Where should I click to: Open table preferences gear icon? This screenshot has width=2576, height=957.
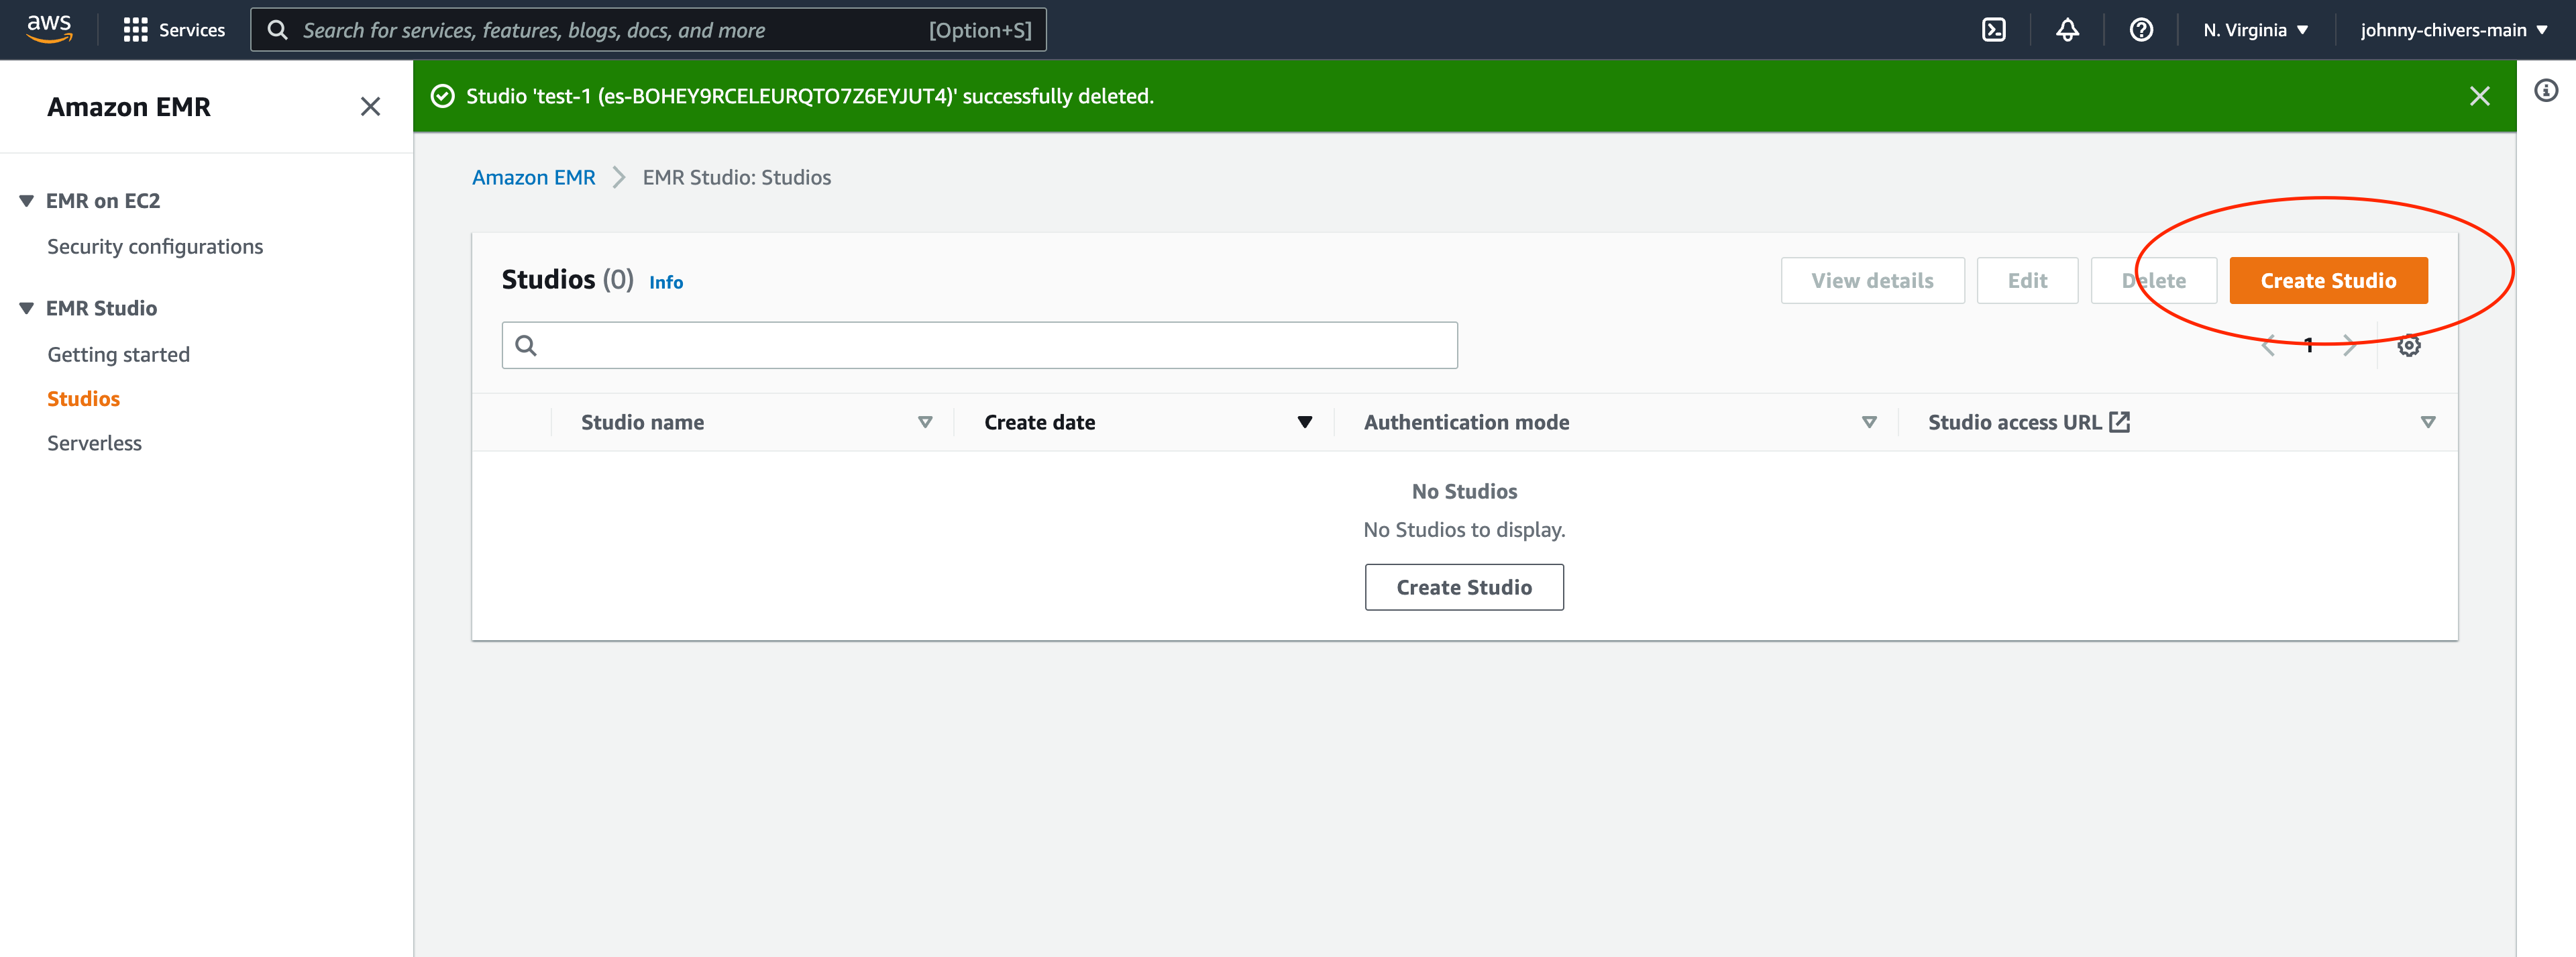(2408, 346)
